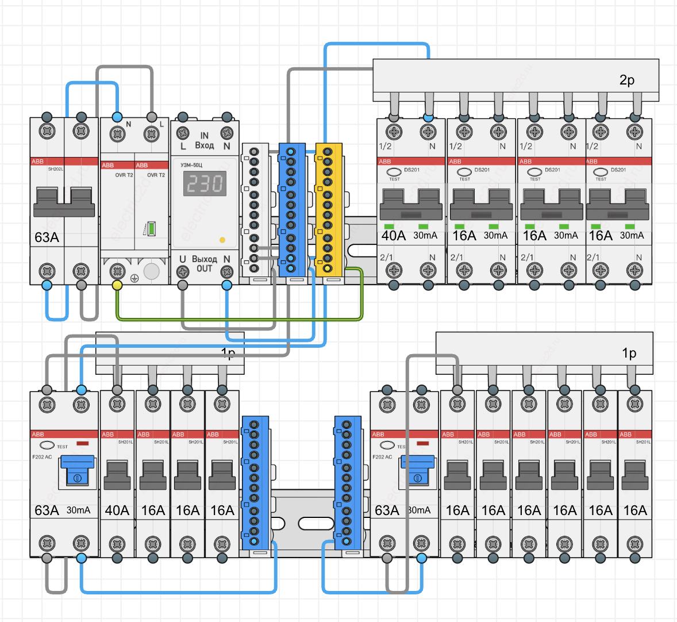Image resolution: width=677 pixels, height=622 pixels.
Task: Toggle the 63A SH202L breaker handle
Action: (x=64, y=201)
